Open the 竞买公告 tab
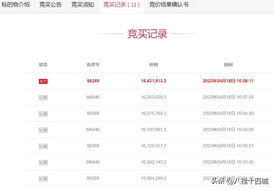 tap(50, 4)
